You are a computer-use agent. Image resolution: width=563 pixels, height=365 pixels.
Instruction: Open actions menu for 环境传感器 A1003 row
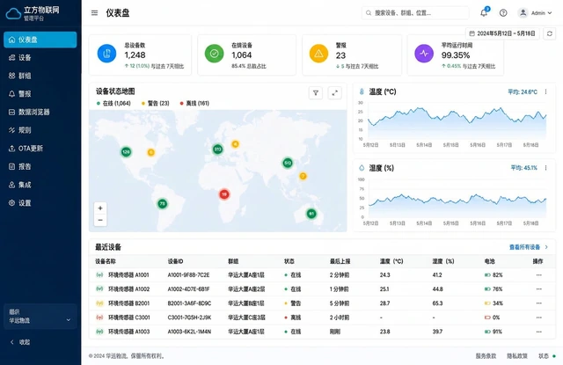538,332
